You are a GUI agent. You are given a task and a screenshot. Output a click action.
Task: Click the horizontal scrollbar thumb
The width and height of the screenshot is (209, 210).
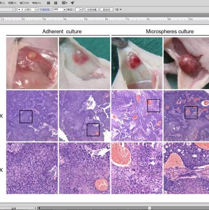click(x=150, y=208)
